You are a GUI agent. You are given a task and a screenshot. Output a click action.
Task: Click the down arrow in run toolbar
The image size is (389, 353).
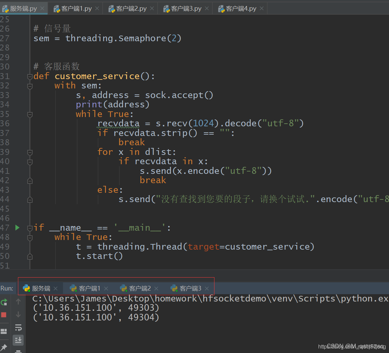pos(18,314)
